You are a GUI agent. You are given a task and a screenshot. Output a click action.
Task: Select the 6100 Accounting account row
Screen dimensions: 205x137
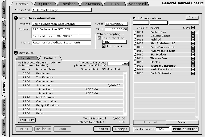[71, 86]
